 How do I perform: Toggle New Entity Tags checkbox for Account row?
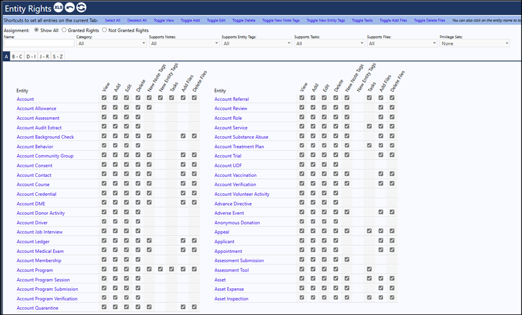coord(161,98)
